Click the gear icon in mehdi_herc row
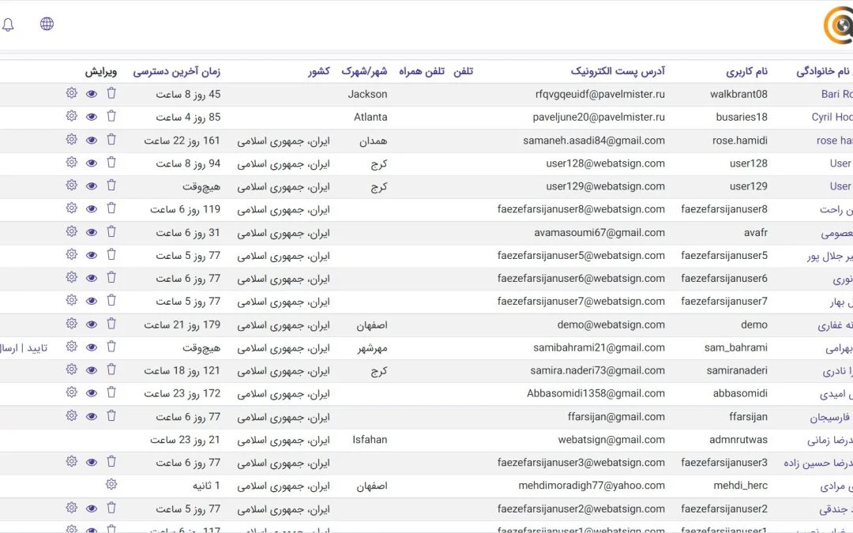This screenshot has height=533, width=853. pyautogui.click(x=111, y=486)
